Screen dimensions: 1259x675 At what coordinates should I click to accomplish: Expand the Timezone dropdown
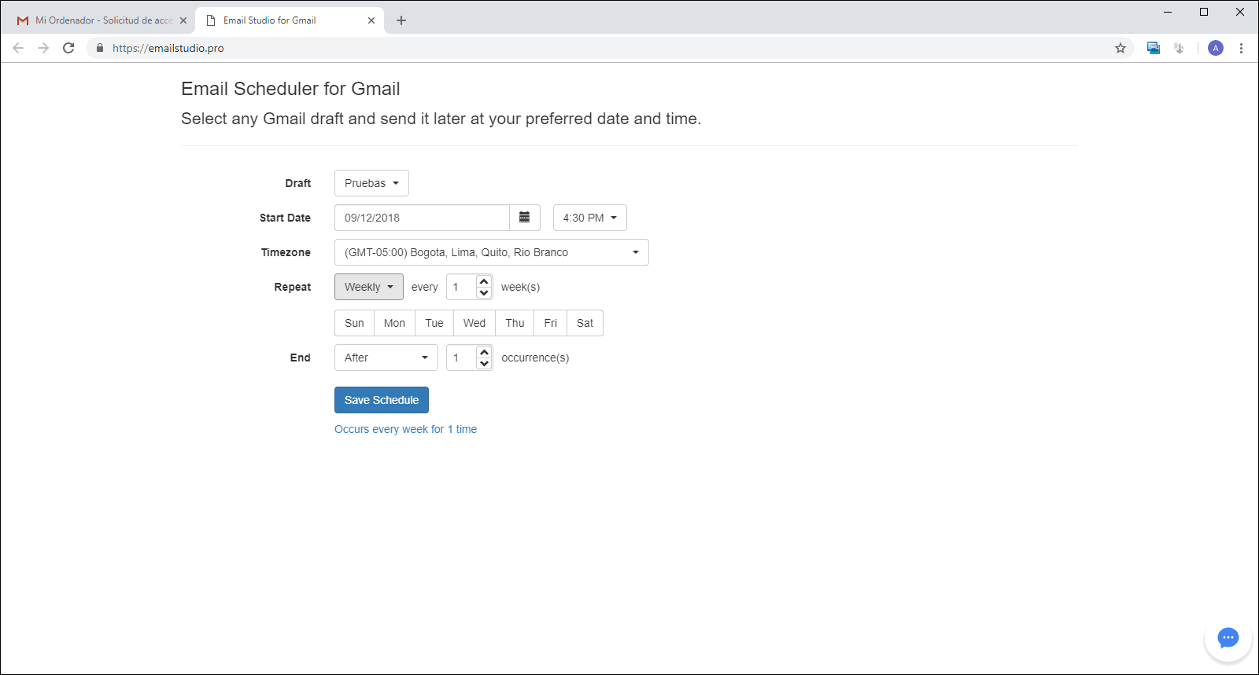point(491,252)
